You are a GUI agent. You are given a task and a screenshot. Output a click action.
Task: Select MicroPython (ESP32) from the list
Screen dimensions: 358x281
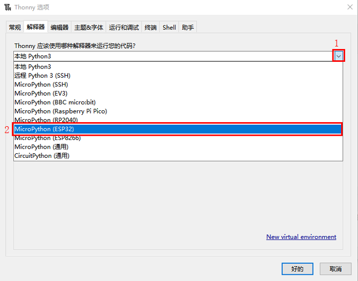[177, 129]
